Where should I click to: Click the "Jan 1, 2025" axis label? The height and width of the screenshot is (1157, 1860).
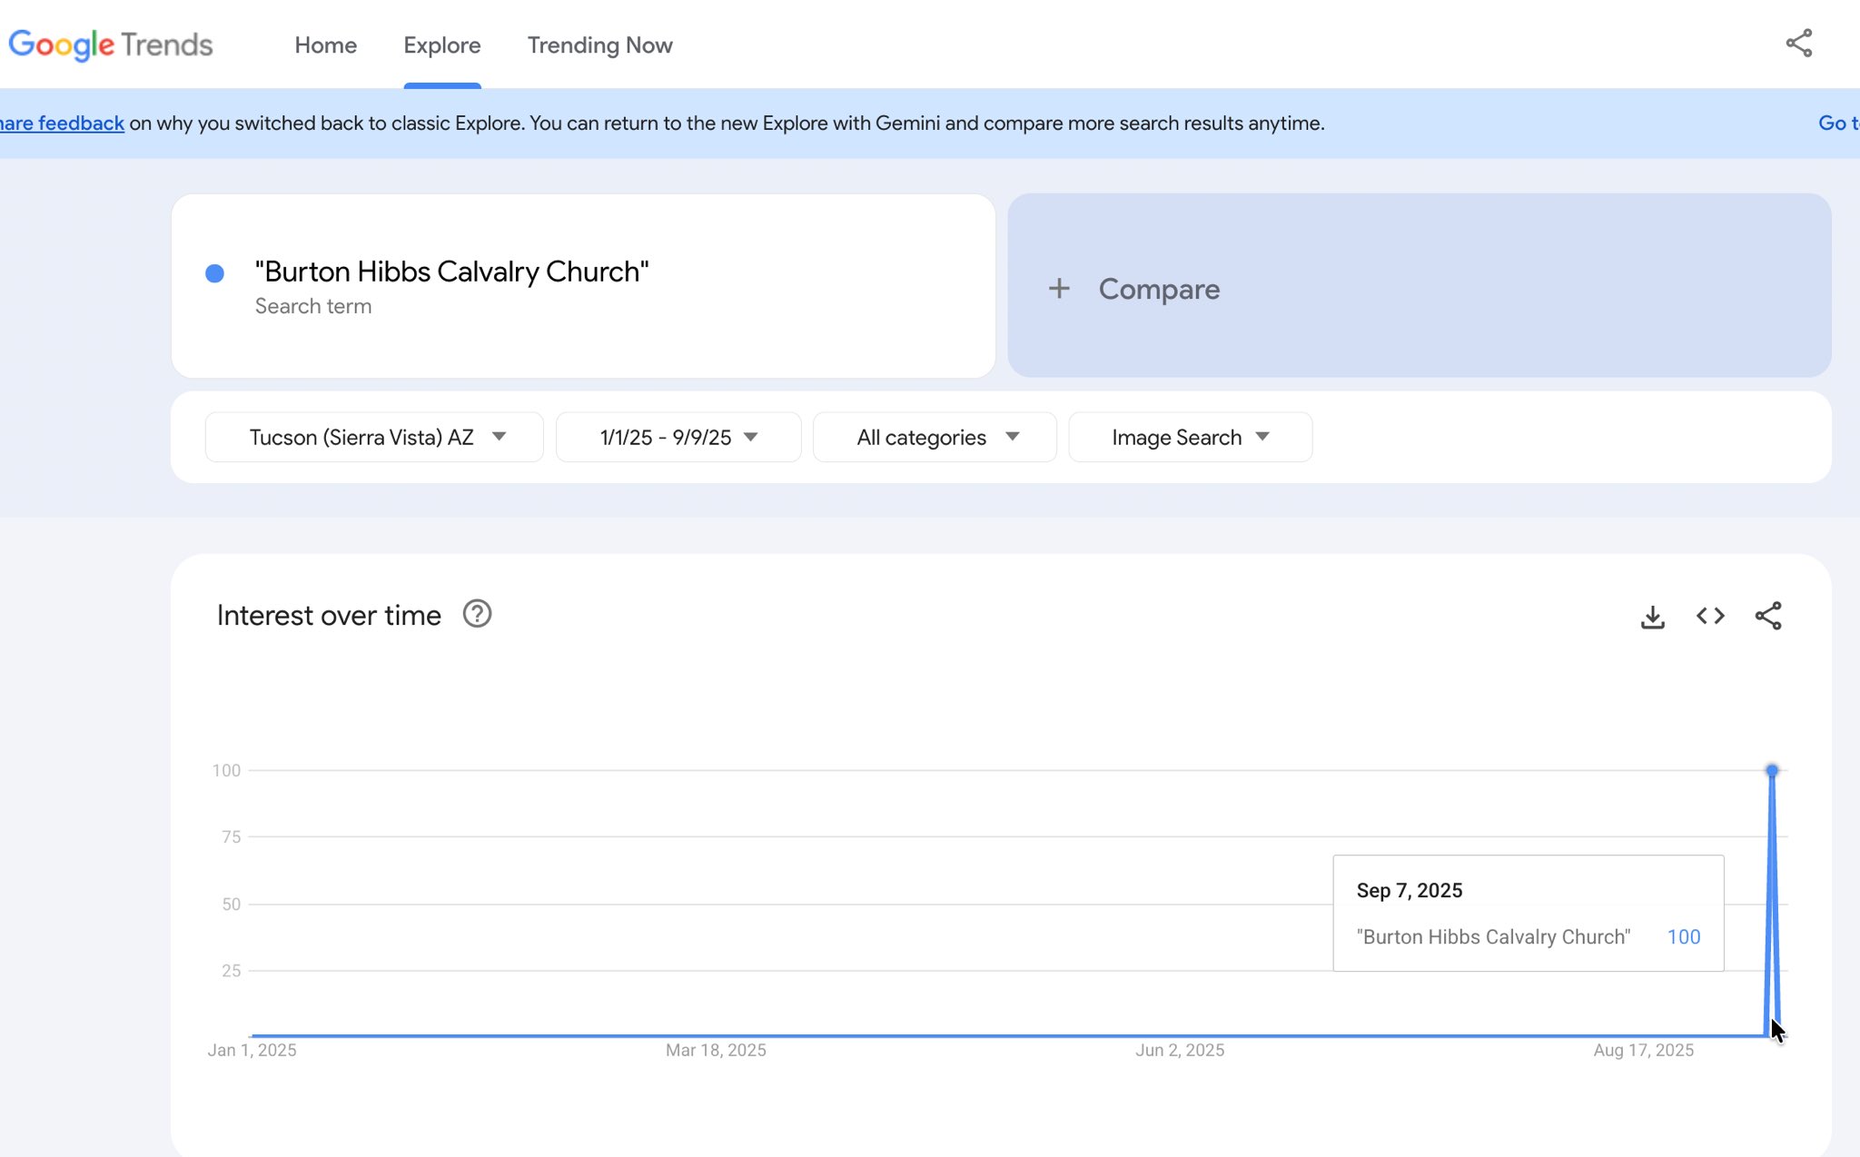pyautogui.click(x=252, y=1050)
